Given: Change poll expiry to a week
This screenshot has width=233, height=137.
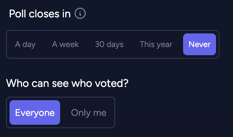Looking at the screenshot, I should tap(65, 44).
